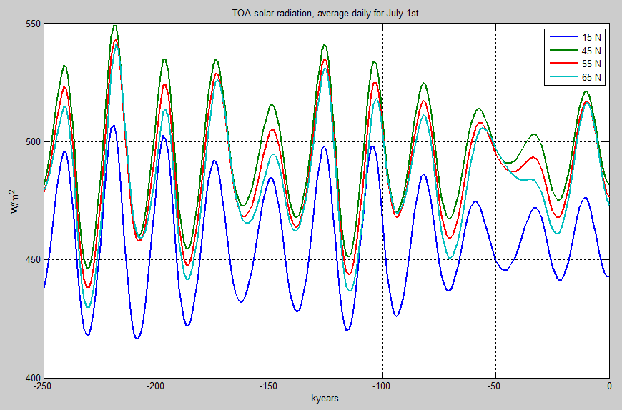The image size is (622, 410).
Task: Click the cyan line sample in legend
Action: coord(559,77)
